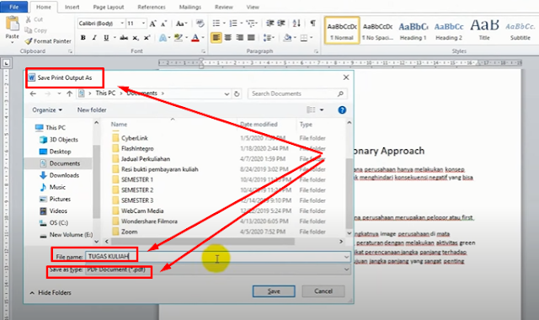Click the Cancel button
Viewport: 539px width, 320px height.
point(323,291)
